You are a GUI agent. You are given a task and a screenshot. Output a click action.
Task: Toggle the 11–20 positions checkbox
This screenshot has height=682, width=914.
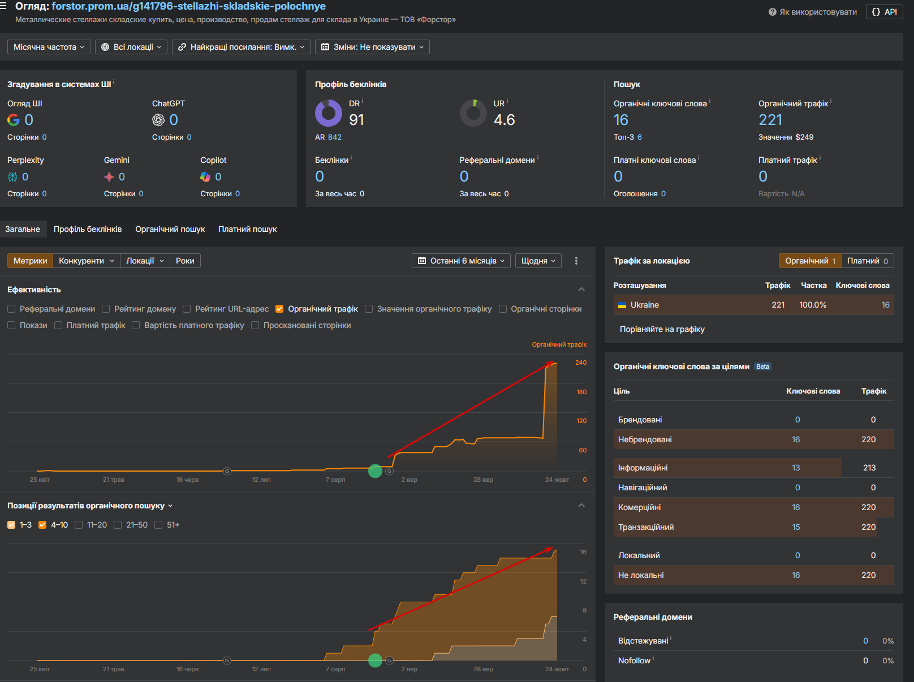79,525
